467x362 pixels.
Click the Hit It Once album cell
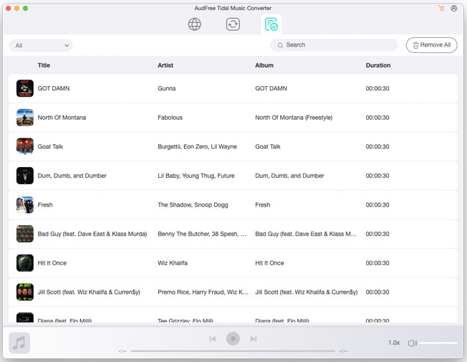point(269,263)
